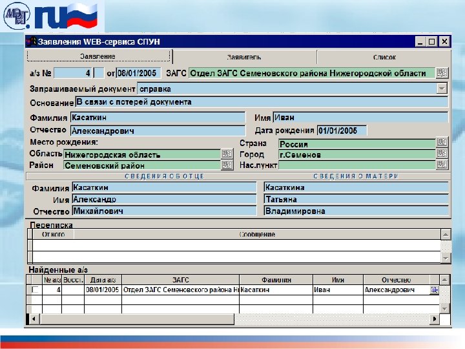Open Область lookup icon beside Нижегородская область
The width and height of the screenshot is (465, 349).
click(227, 154)
